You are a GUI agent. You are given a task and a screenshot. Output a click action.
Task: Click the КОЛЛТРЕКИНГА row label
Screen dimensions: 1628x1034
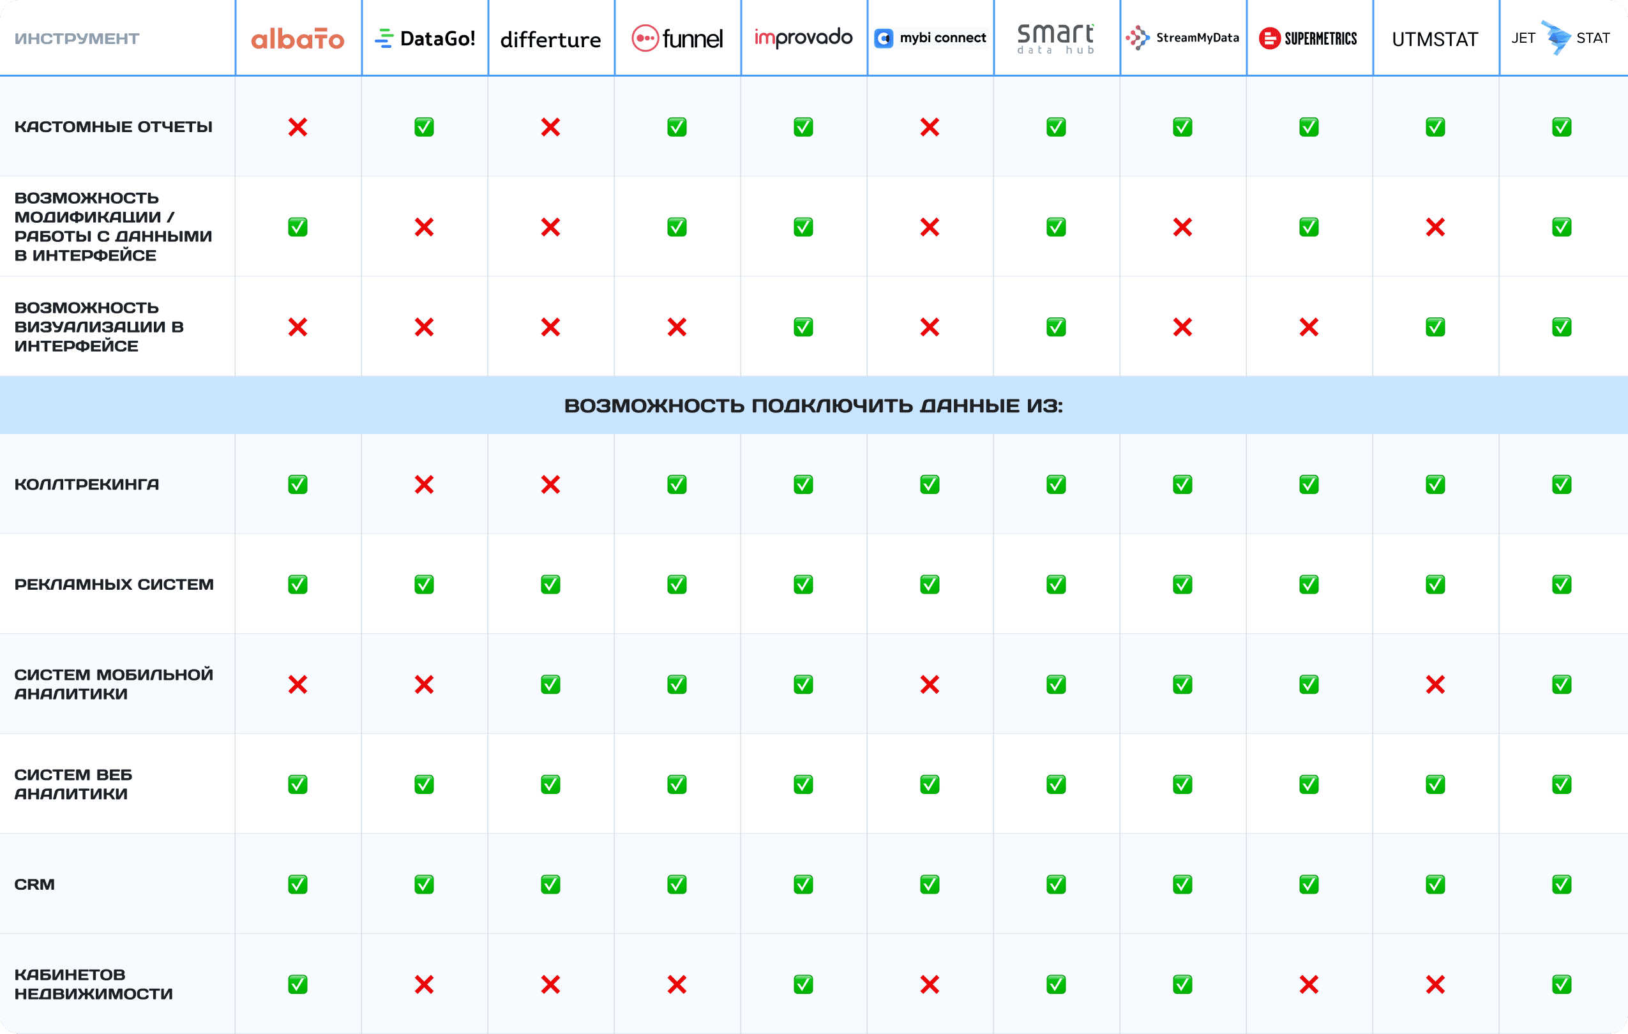[87, 484]
